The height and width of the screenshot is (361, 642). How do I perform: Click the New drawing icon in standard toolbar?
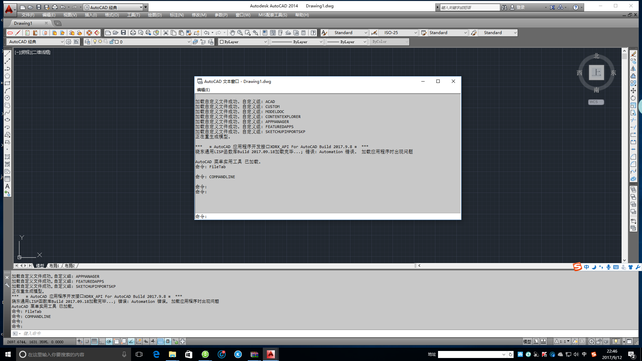[108, 33]
